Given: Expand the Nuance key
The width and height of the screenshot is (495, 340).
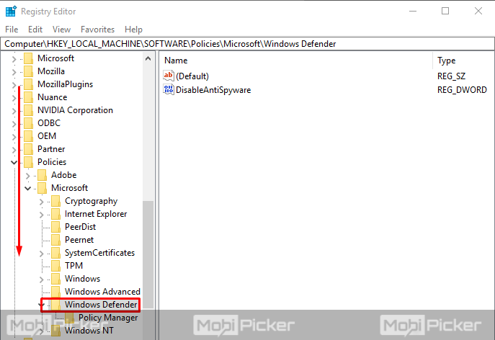Looking at the screenshot, I should pos(14,98).
